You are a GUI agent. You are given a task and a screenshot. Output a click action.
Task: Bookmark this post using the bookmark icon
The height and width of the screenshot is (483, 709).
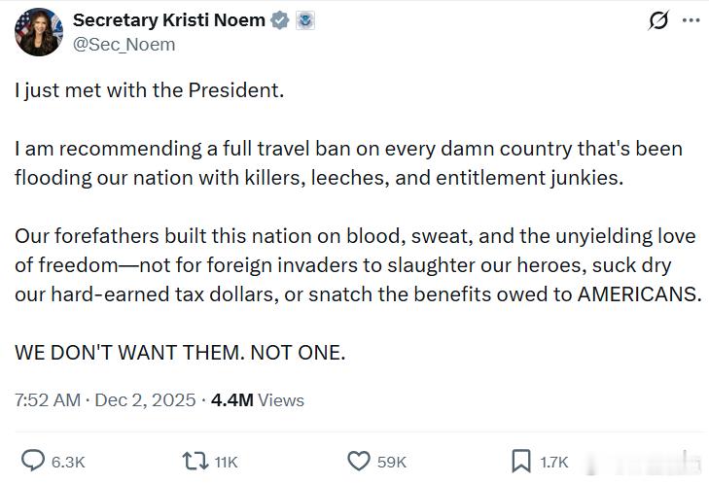(521, 461)
